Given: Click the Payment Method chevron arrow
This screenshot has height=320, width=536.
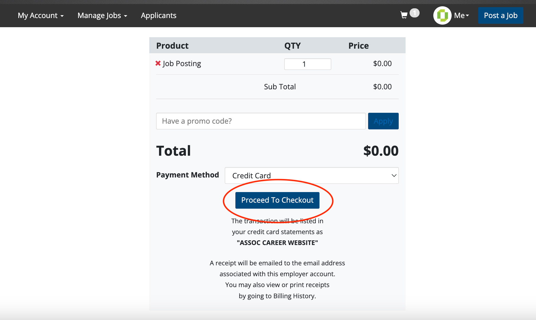Looking at the screenshot, I should point(394,175).
